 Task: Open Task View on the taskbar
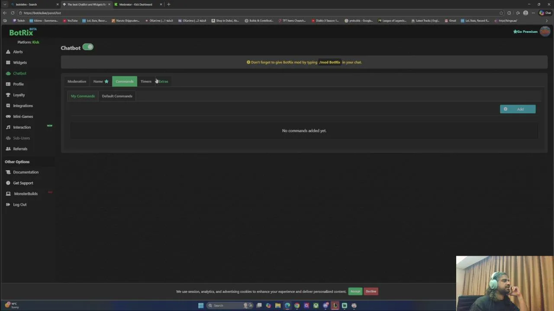tap(259, 305)
